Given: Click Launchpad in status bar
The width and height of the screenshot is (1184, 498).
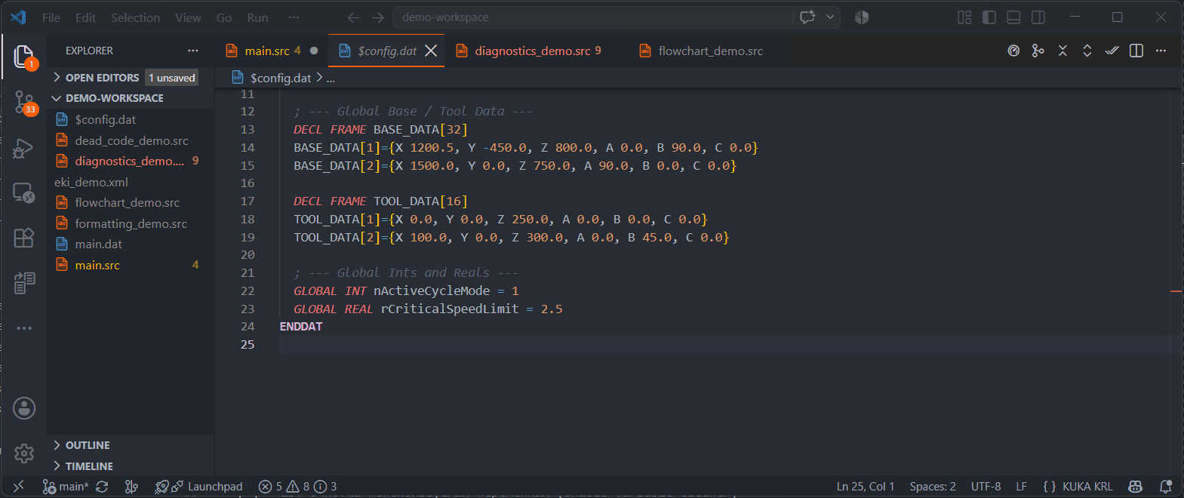Looking at the screenshot, I should click(x=199, y=487).
